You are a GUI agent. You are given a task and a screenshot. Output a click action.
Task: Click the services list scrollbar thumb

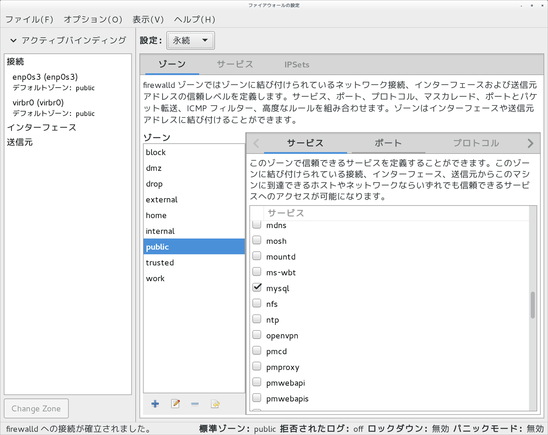(533, 305)
